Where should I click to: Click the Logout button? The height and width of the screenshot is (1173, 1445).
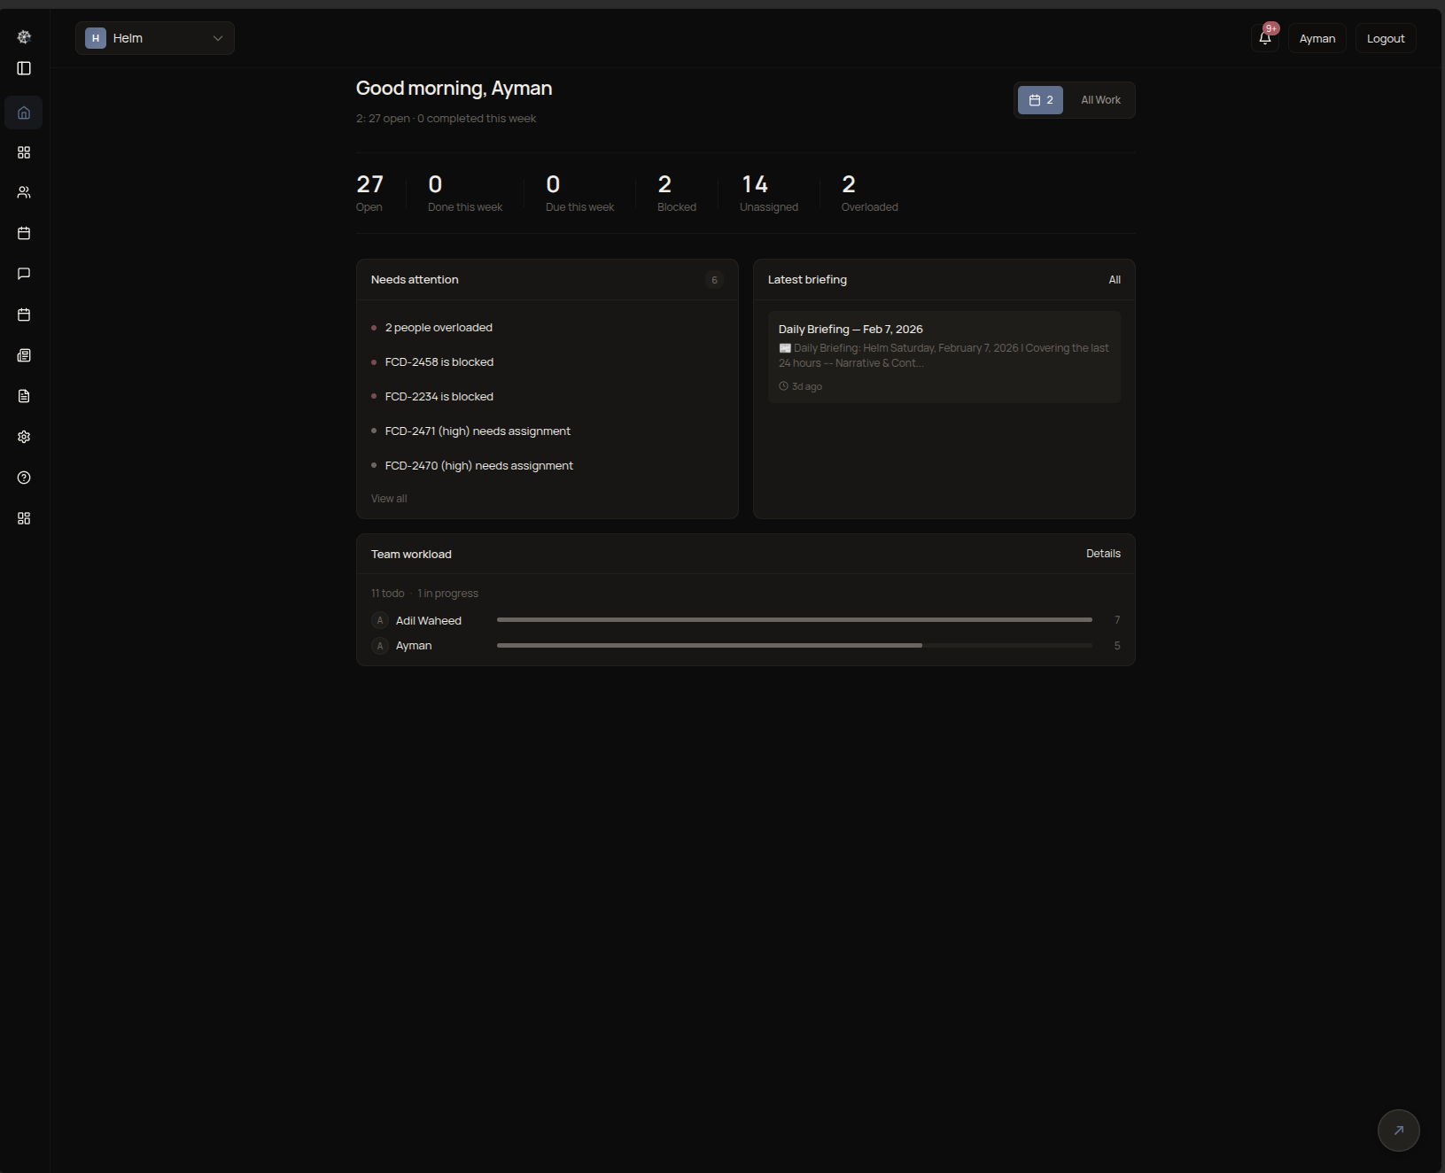pyautogui.click(x=1385, y=38)
